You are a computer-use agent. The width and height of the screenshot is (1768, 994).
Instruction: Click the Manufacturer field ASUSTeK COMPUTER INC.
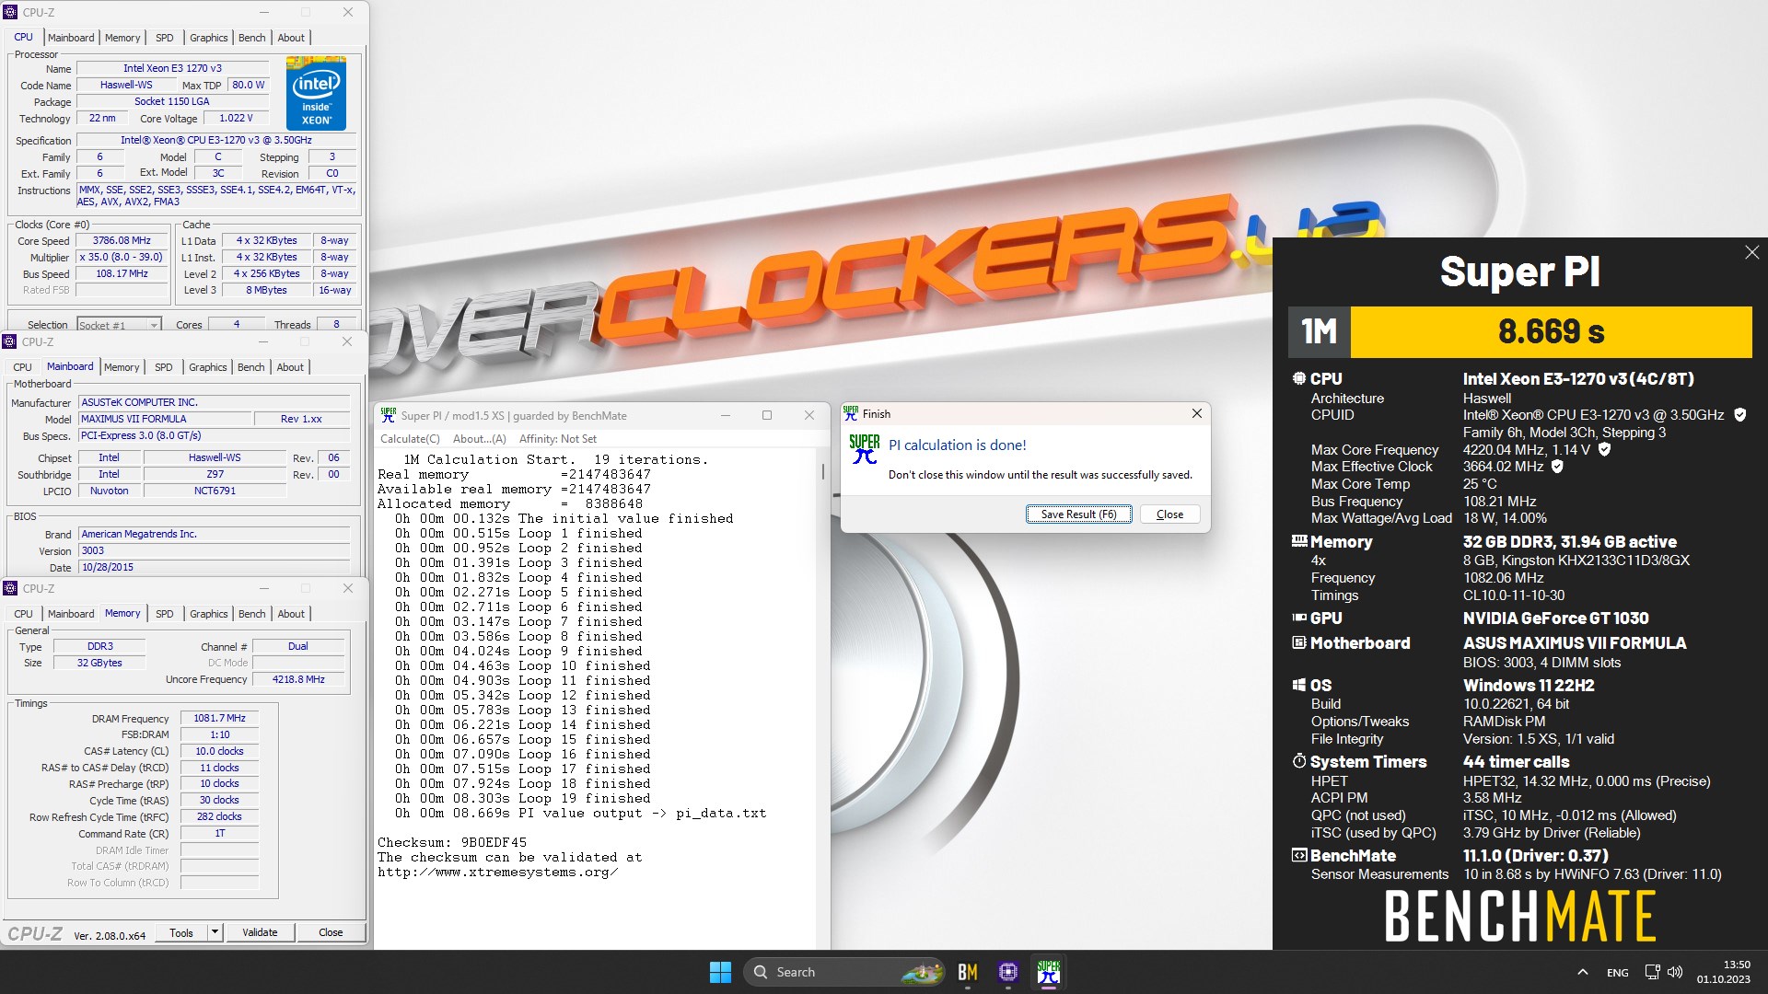point(214,402)
